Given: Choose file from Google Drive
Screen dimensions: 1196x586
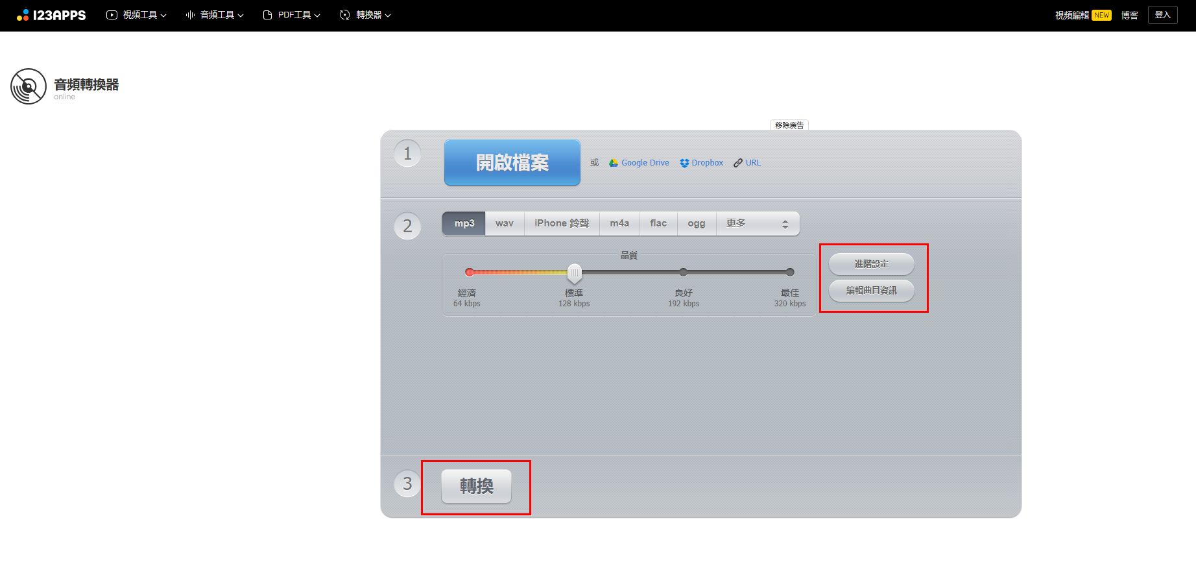Looking at the screenshot, I should click(639, 163).
